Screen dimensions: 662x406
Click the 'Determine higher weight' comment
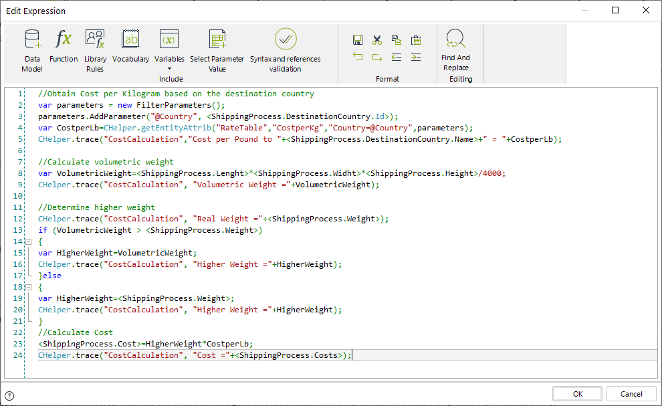96,208
